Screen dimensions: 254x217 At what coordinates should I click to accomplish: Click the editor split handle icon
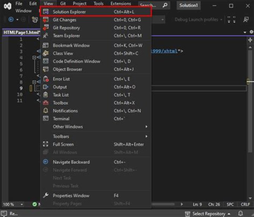click(x=250, y=40)
